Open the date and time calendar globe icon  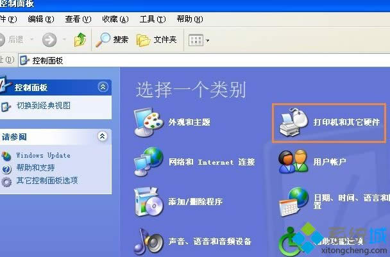click(x=294, y=202)
